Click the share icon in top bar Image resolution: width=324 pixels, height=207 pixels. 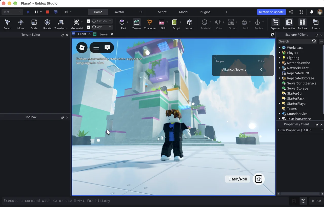(291, 12)
